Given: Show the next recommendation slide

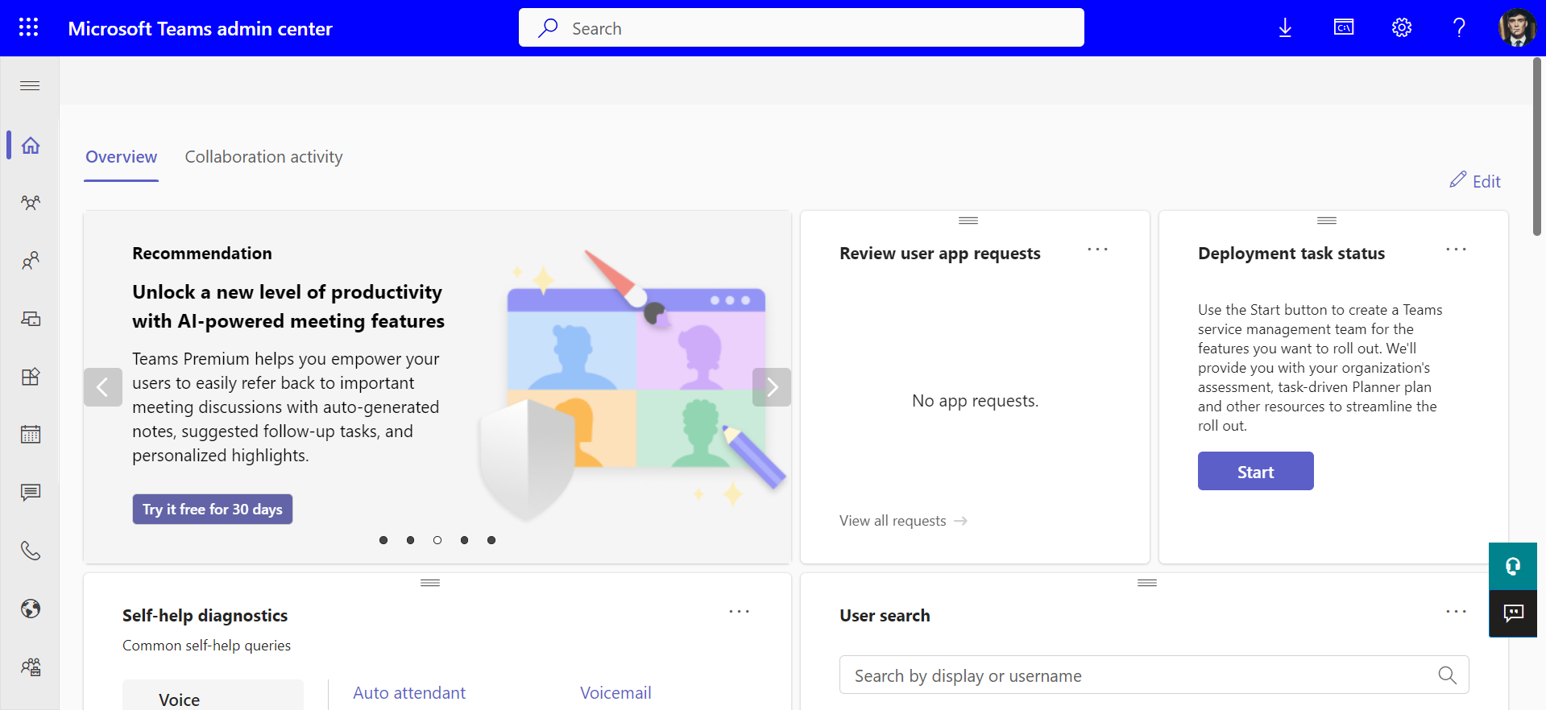Looking at the screenshot, I should [772, 387].
